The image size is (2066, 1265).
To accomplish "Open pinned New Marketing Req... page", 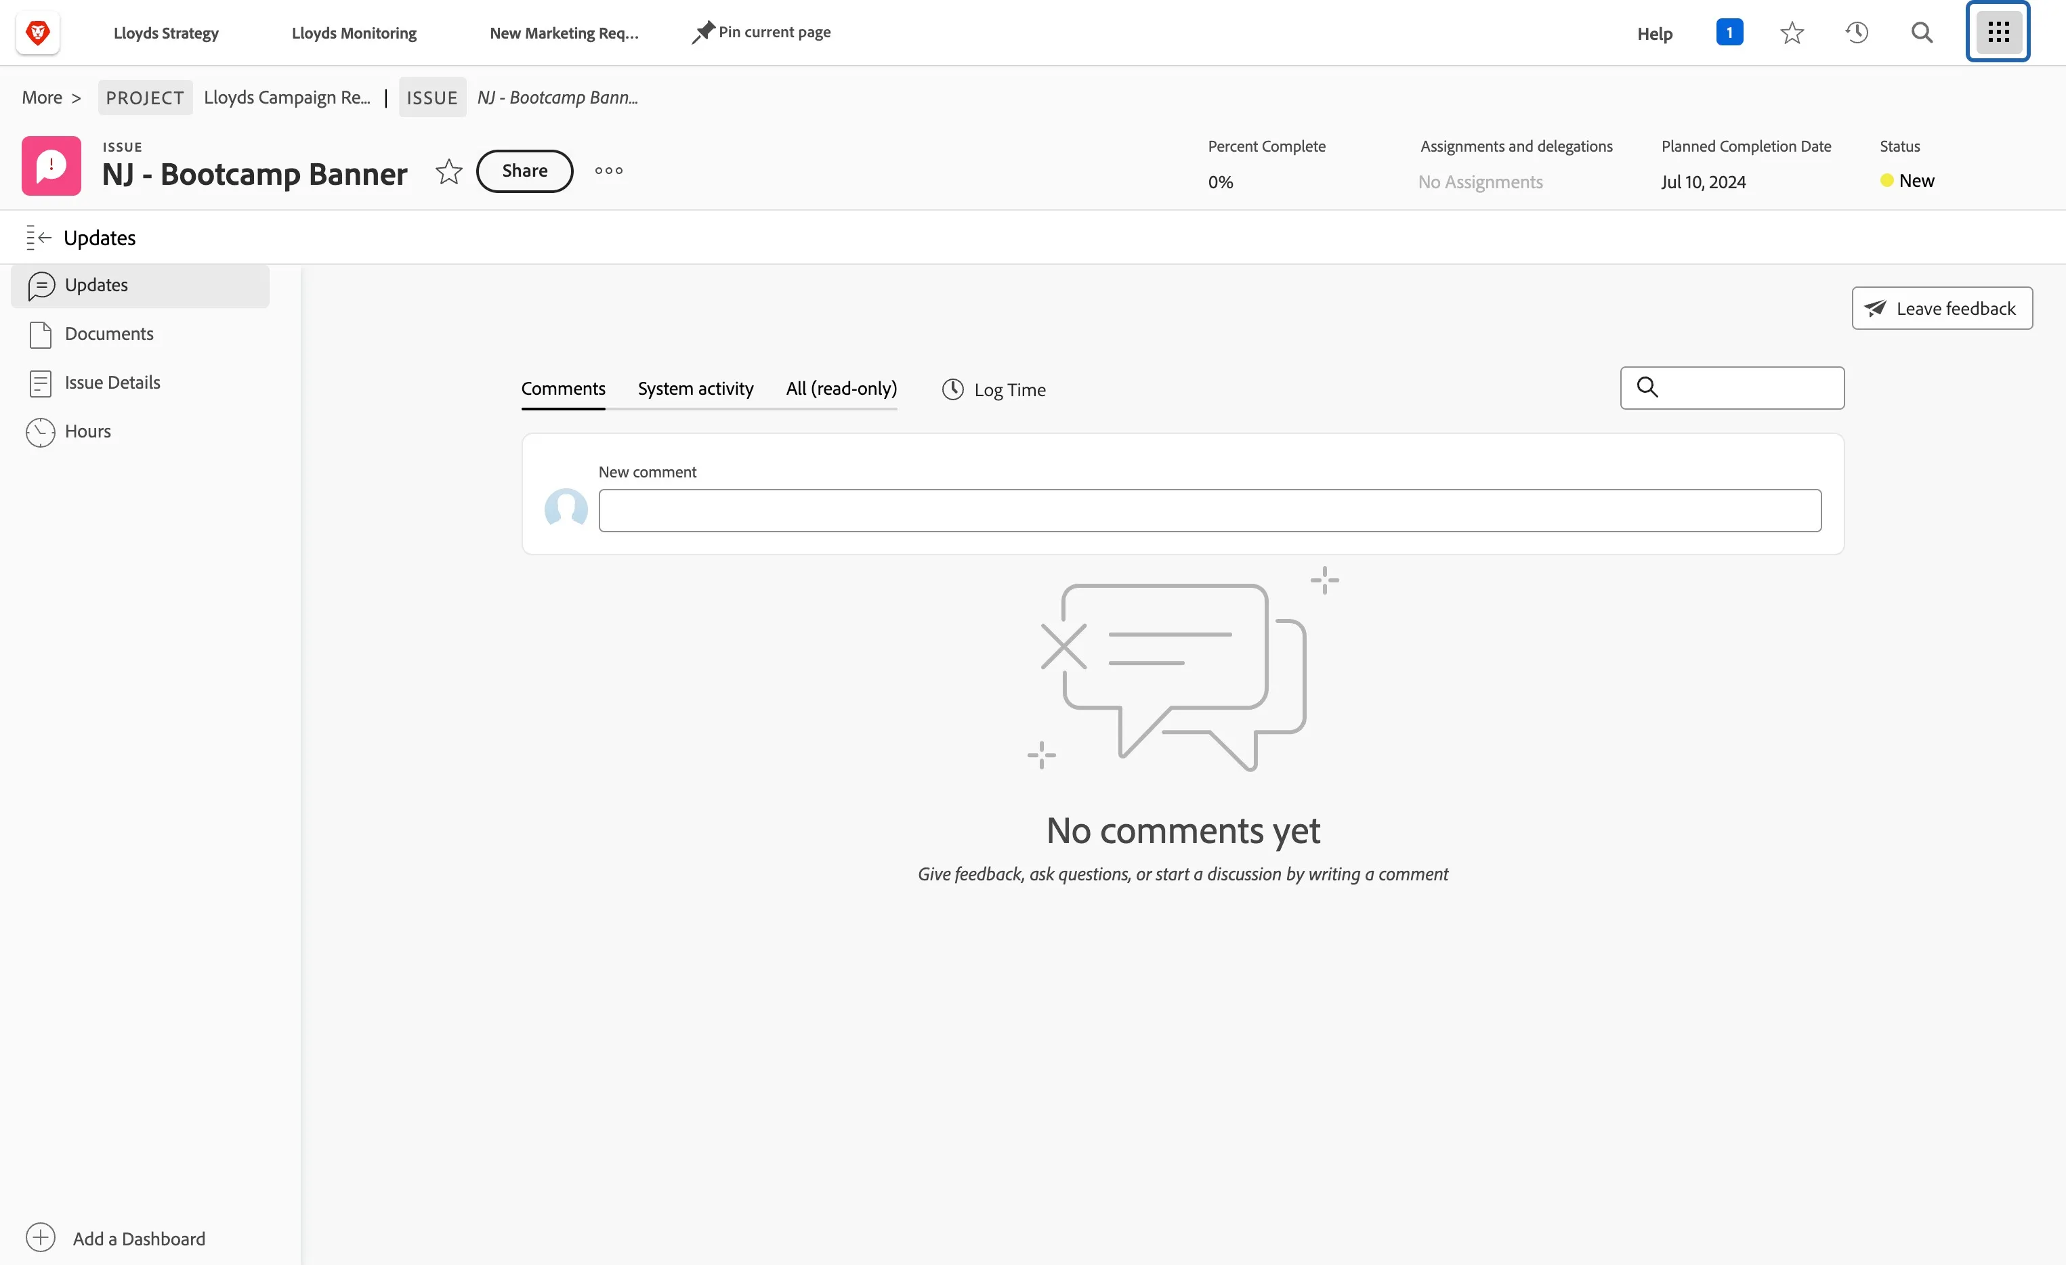I will pos(564,34).
